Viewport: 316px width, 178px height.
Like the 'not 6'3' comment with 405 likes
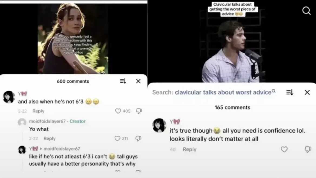pyautogui.click(x=118, y=111)
